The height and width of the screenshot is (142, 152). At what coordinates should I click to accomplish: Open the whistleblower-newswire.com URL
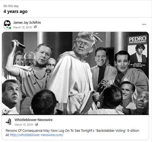tap(36, 135)
